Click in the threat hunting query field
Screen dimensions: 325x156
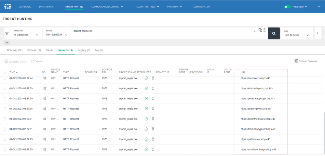pyautogui.click(x=163, y=33)
